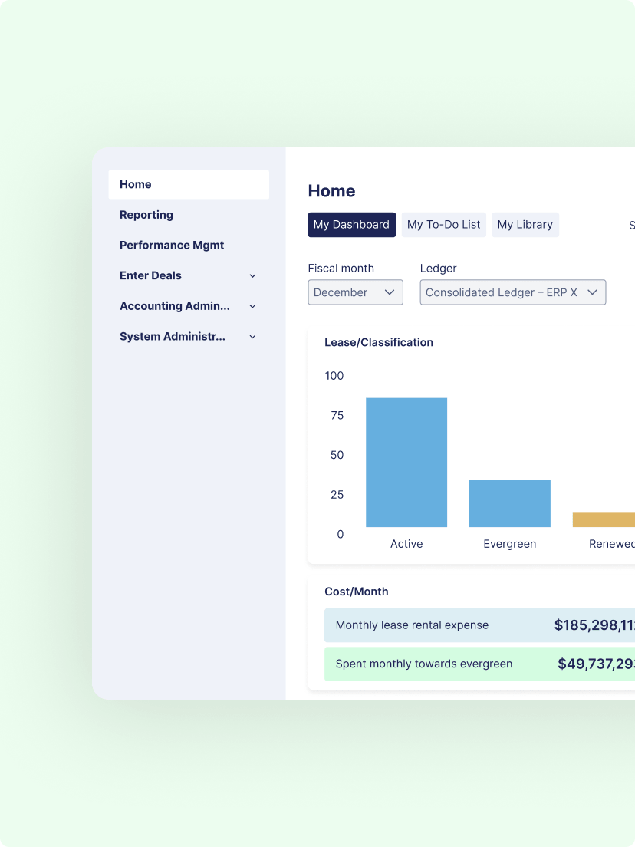Click the Evergreen bar in chart
This screenshot has height=847, width=635.
[510, 503]
